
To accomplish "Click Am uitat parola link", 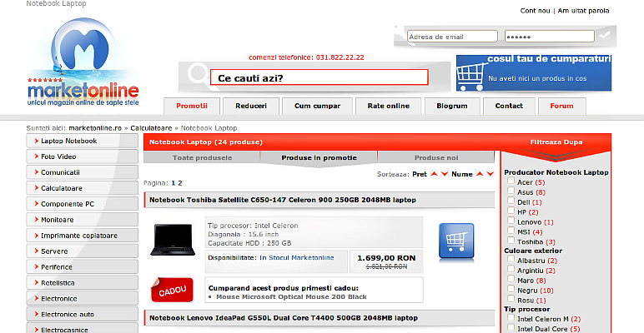I will (x=583, y=11).
